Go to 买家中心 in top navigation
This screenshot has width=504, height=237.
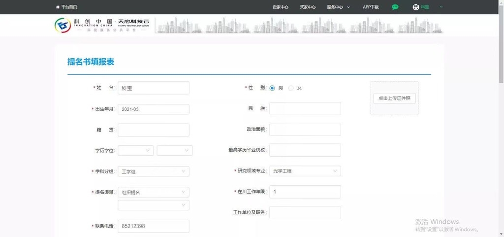point(308,7)
